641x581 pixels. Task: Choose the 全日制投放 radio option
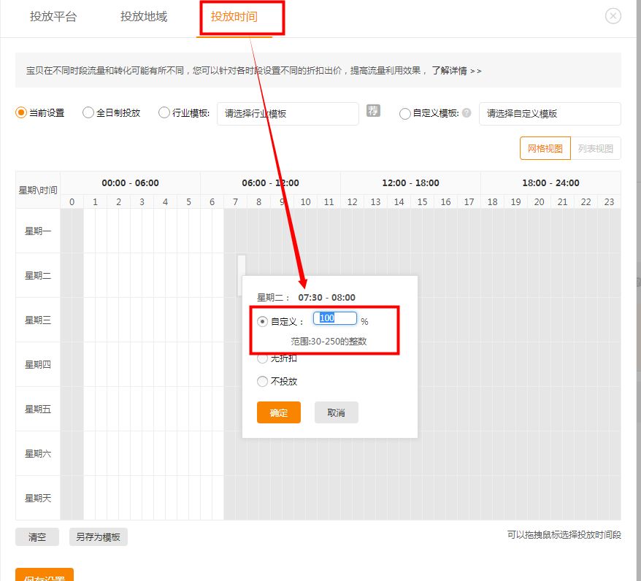coord(88,113)
